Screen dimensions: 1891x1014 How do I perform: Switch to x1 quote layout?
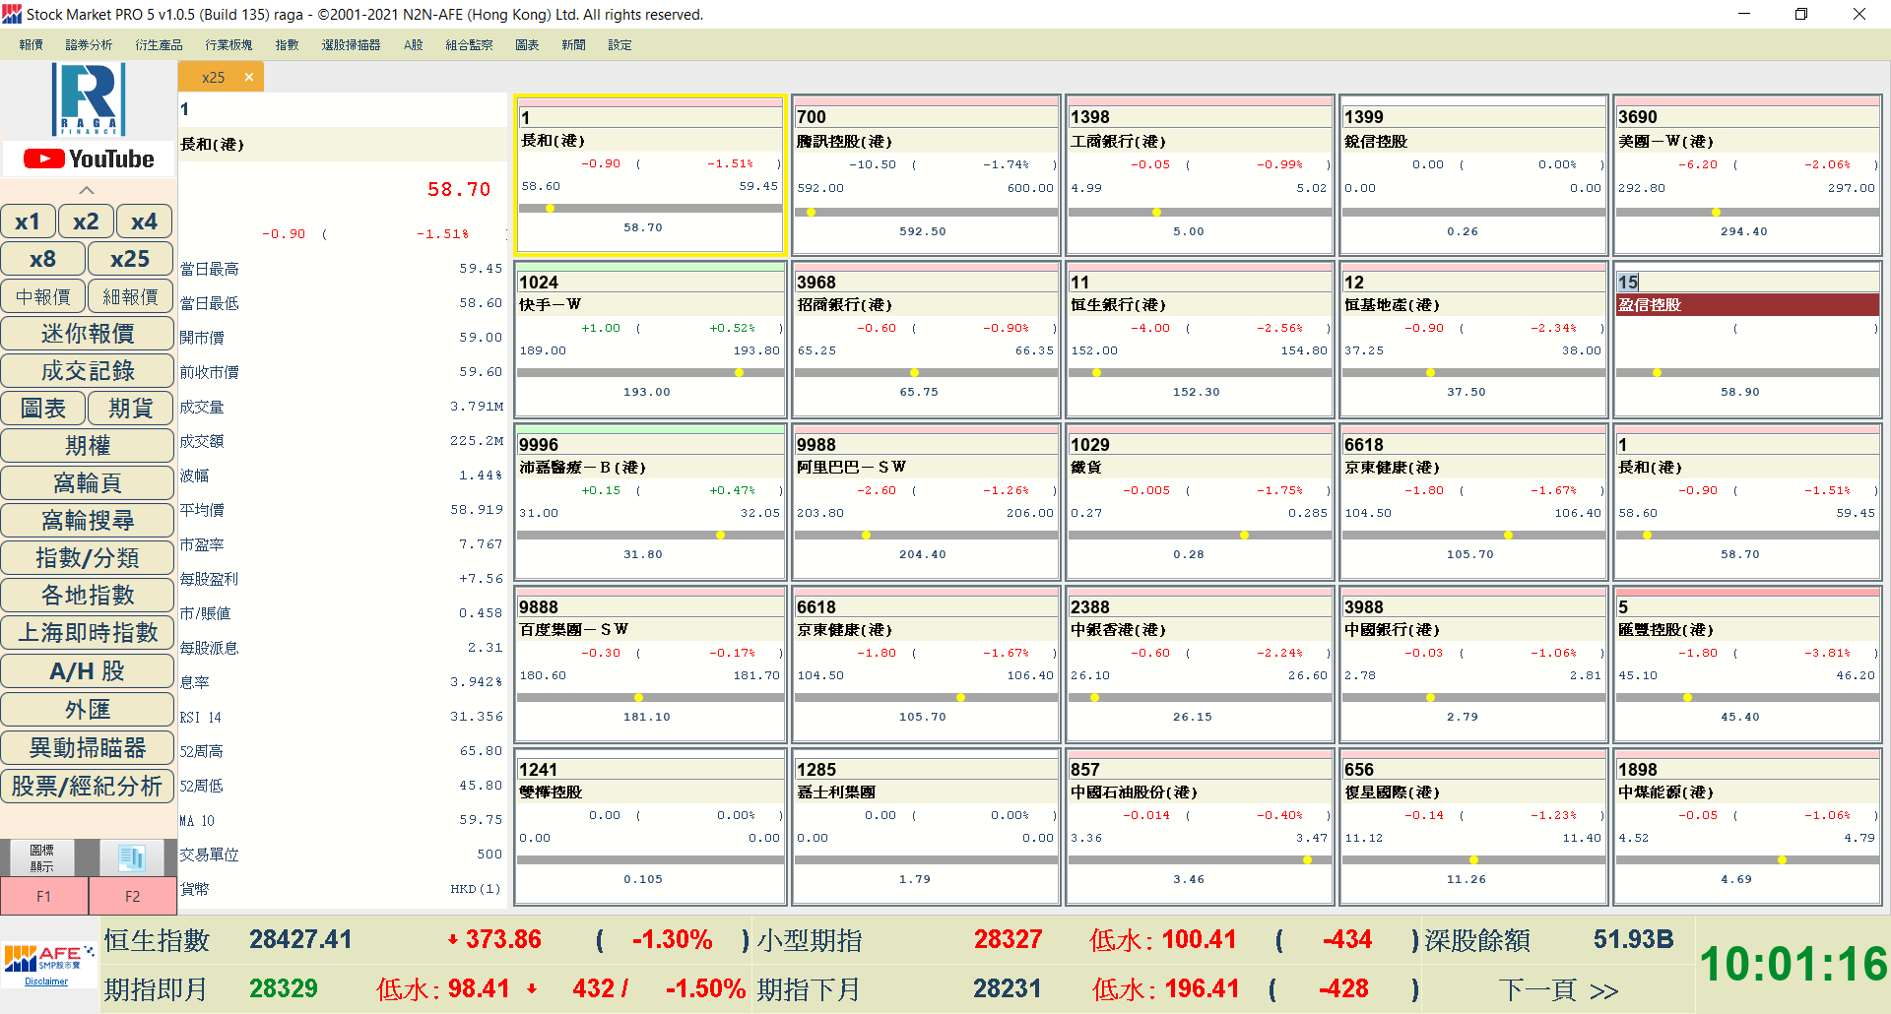click(29, 222)
